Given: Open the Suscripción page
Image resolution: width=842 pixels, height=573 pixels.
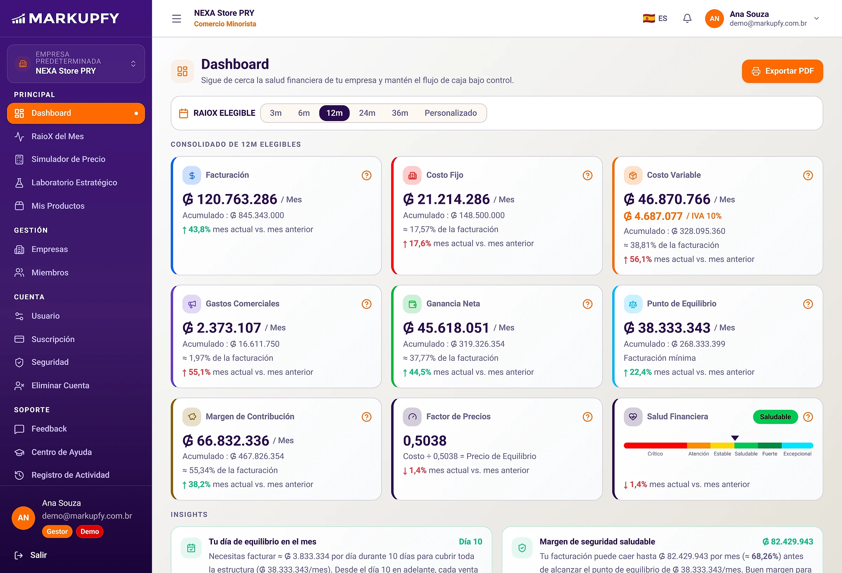Looking at the screenshot, I should click(76, 339).
